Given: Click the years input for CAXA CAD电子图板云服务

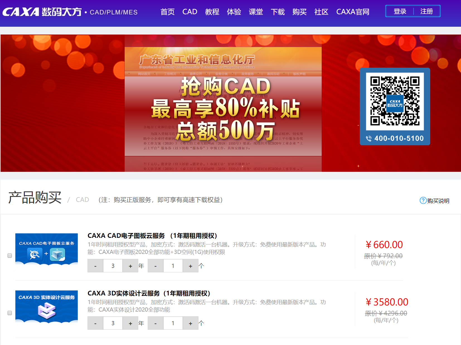Looking at the screenshot, I should click(x=113, y=266).
